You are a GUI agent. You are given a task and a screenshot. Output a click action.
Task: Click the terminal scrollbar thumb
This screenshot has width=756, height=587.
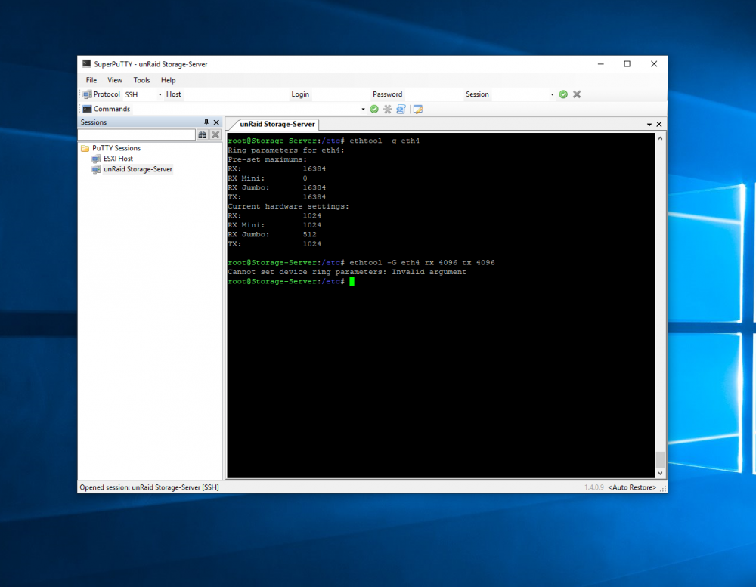[660, 459]
